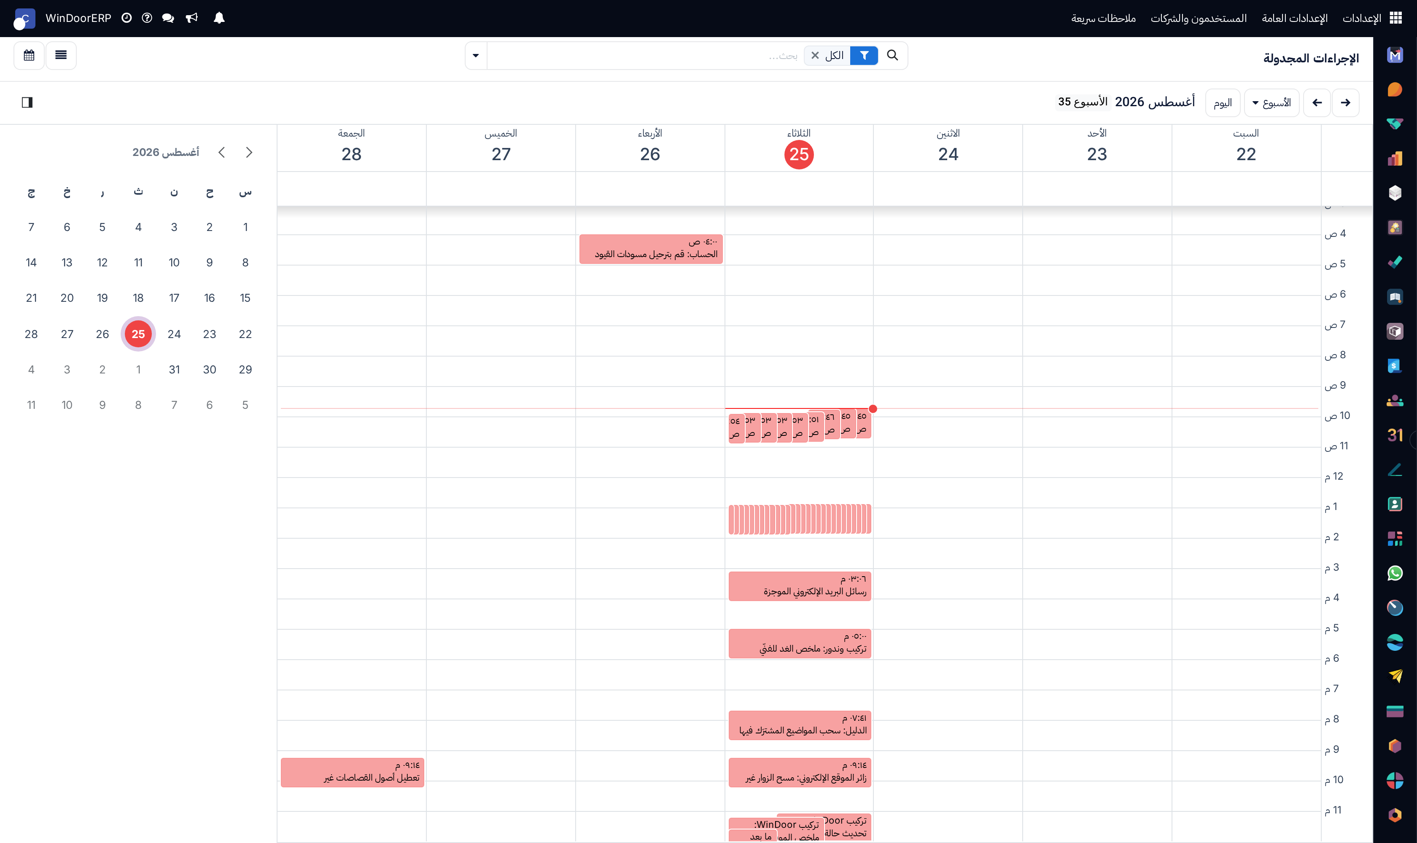Open the Sign pen-line app icon
The height and width of the screenshot is (843, 1417).
(x=1395, y=470)
